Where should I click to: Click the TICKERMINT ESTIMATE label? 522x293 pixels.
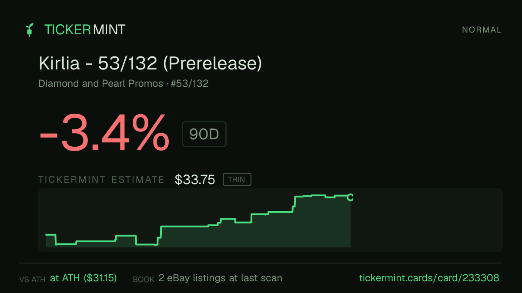(x=101, y=180)
